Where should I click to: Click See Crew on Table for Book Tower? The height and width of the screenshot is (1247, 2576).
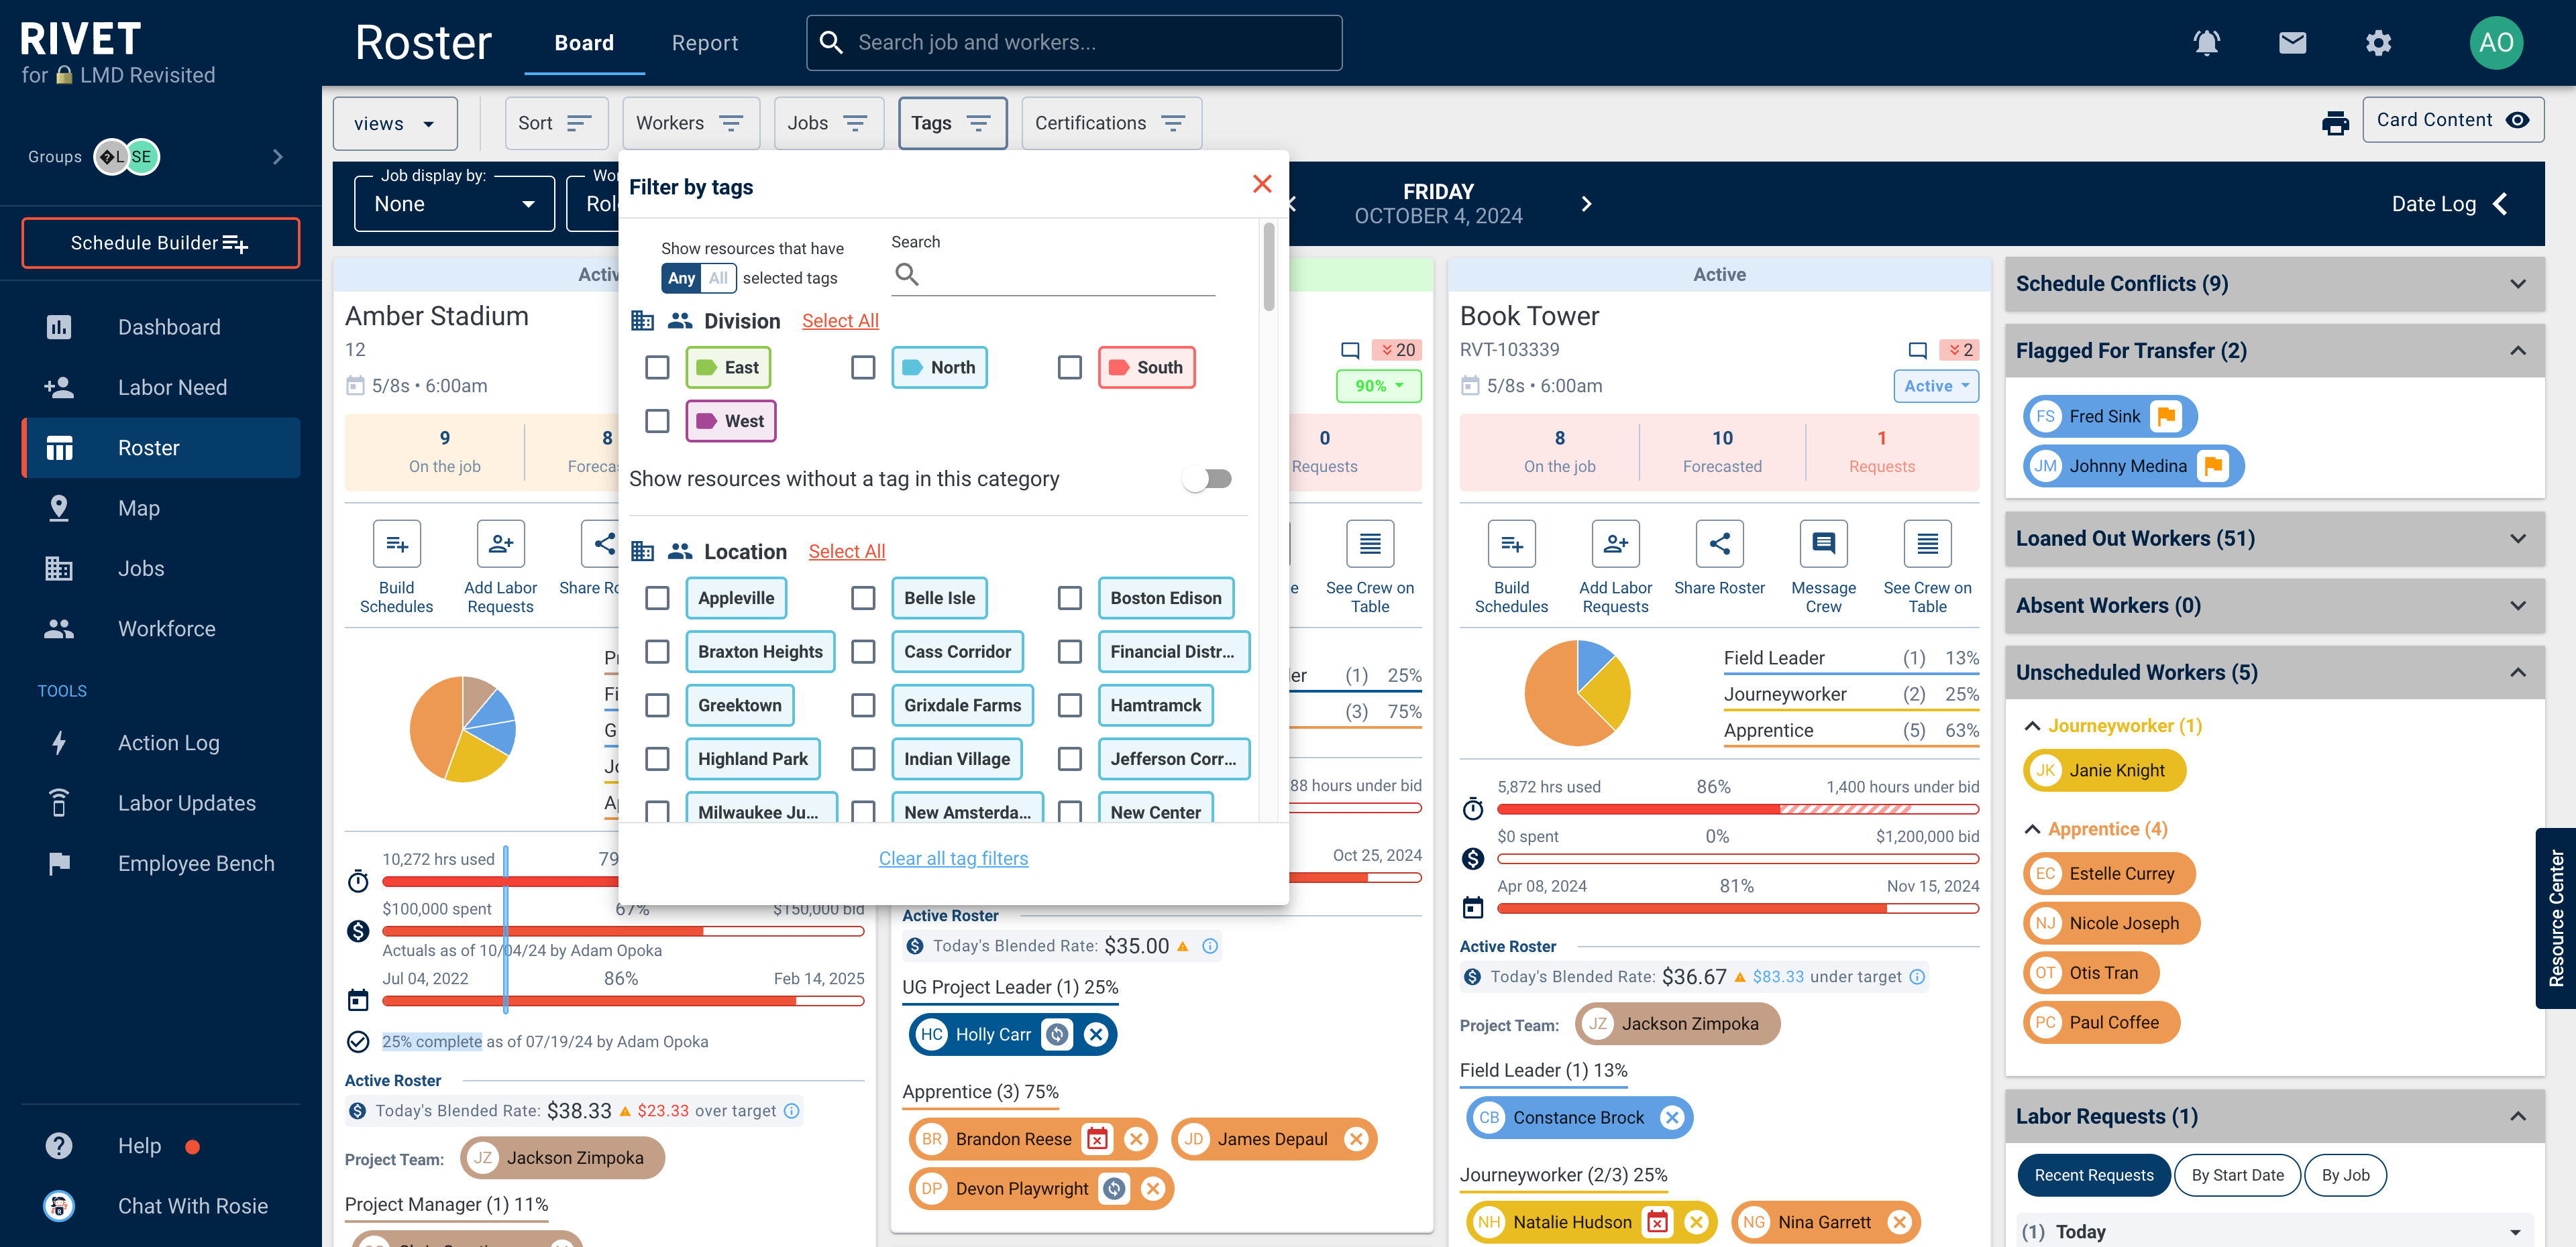coord(1927,544)
